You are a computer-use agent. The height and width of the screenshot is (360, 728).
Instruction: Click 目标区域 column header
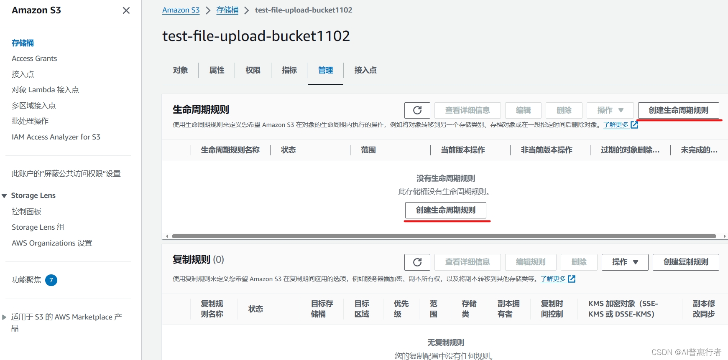(x=362, y=309)
